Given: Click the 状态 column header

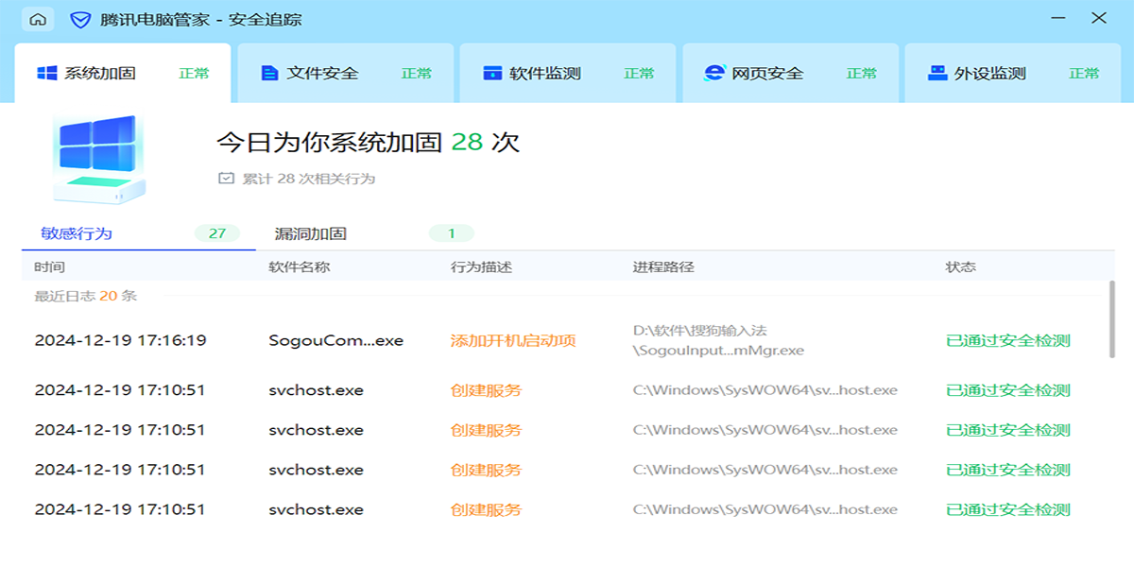Looking at the screenshot, I should tap(960, 266).
